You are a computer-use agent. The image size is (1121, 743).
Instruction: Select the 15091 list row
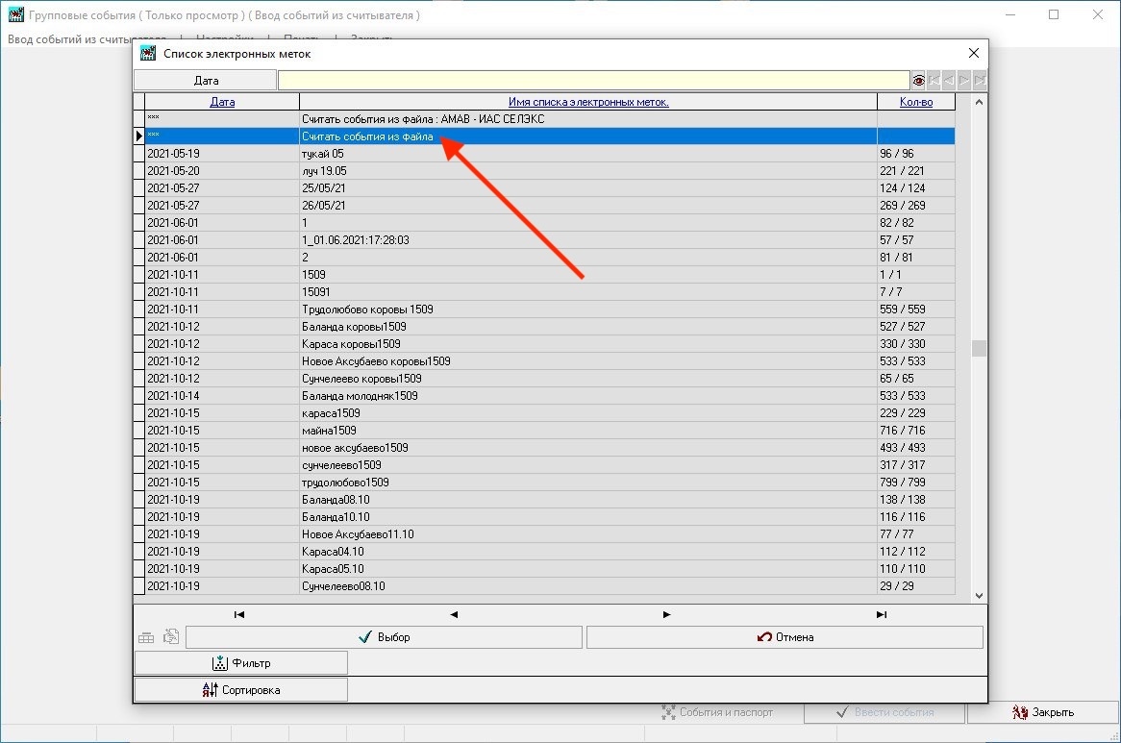pos(550,292)
